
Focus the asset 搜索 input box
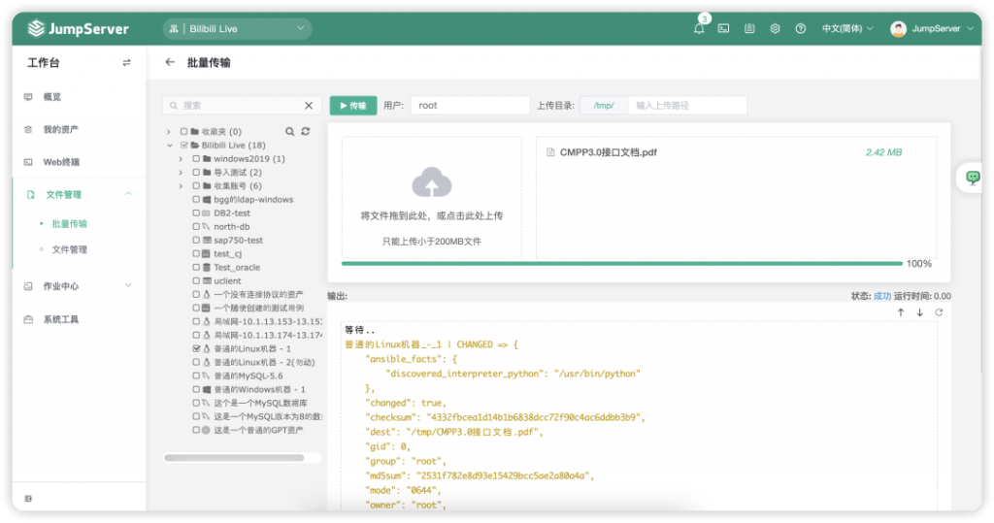pos(242,105)
